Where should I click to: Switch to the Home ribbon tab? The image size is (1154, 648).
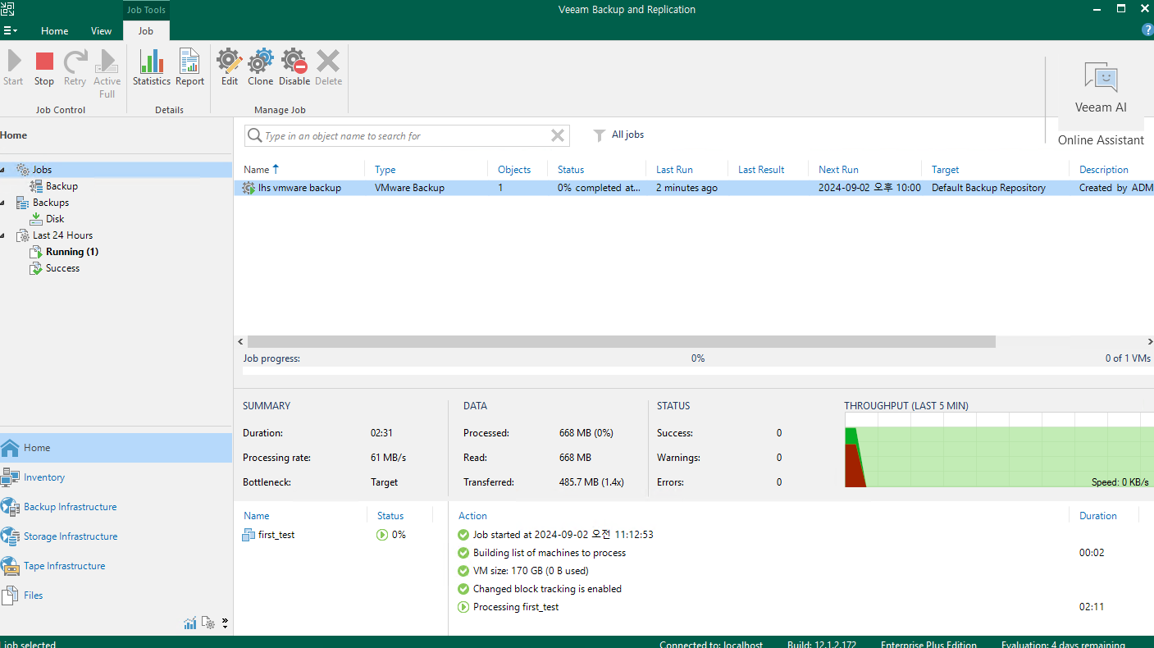[55, 31]
